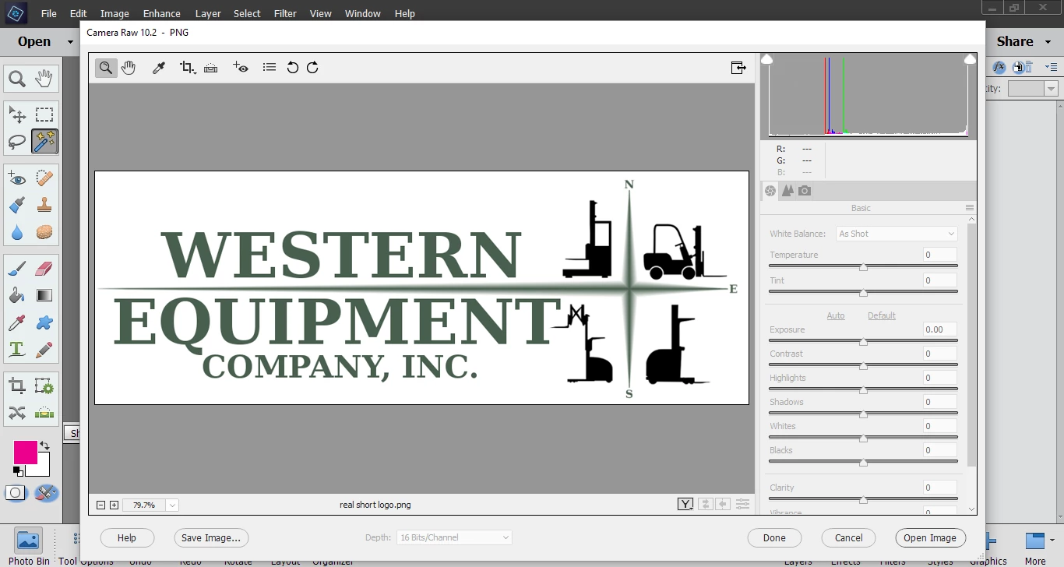Select the Content-Aware Move tool
This screenshot has width=1064, height=567.
pos(17,412)
